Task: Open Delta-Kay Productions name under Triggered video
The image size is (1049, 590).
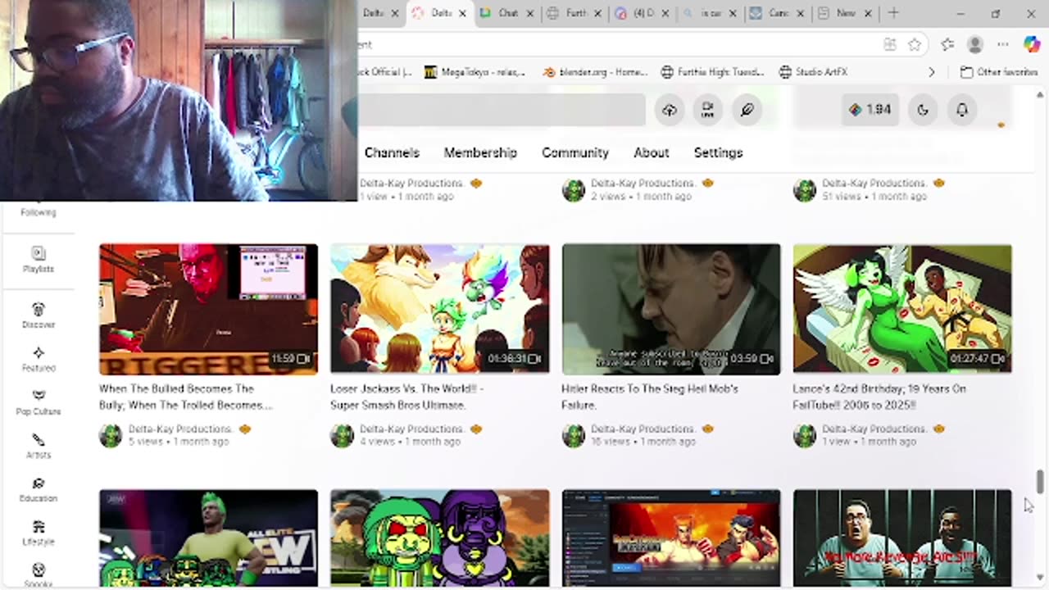Action: 180,429
